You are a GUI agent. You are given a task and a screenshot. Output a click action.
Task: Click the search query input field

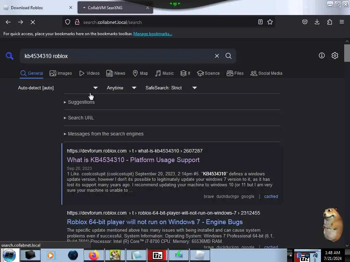point(117,56)
